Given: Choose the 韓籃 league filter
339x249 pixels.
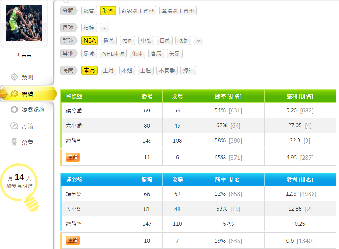Looking at the screenshot, I should (x=127, y=41).
